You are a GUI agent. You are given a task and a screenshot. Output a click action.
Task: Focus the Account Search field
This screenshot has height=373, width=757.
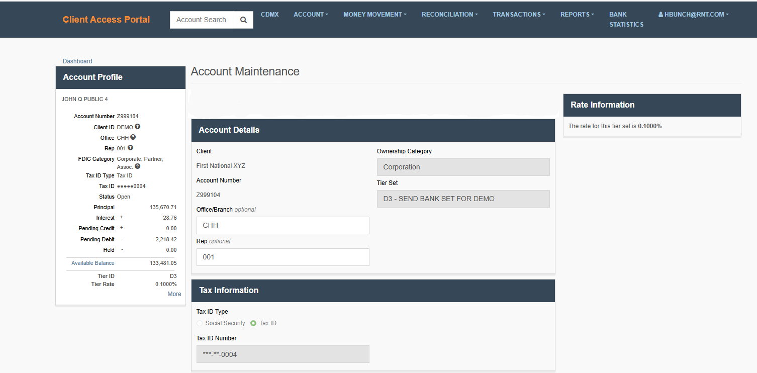[x=202, y=20]
